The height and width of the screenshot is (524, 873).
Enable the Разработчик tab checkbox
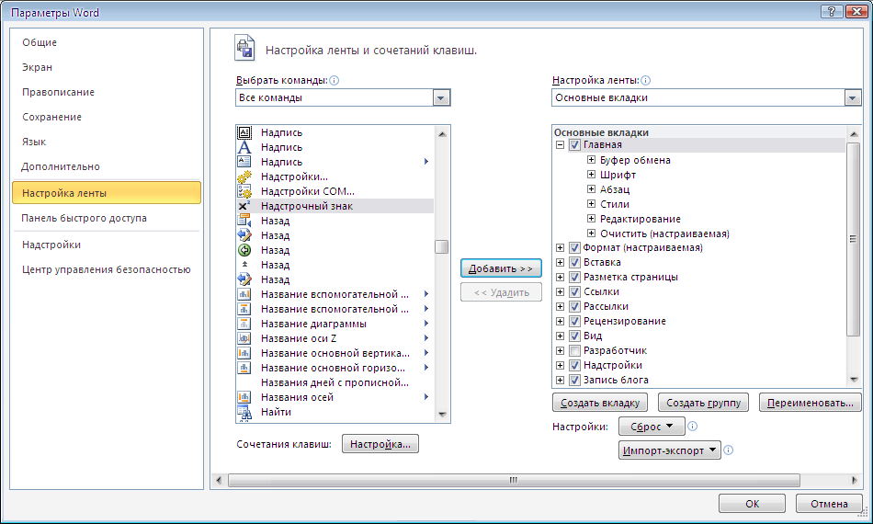point(574,351)
